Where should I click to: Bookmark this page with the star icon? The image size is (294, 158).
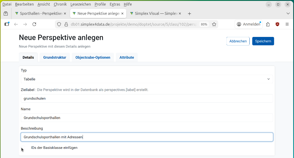tap(214, 24)
